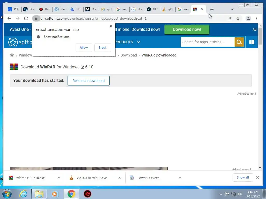266x199 pixels.
Task: Open the Windows Start orb
Action: pos(7,194)
